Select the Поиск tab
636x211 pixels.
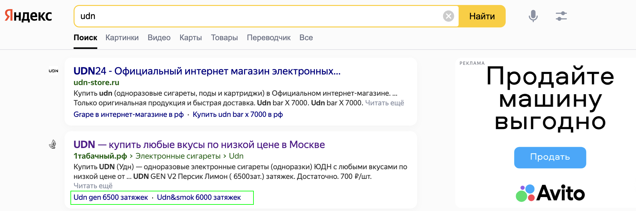tap(85, 38)
